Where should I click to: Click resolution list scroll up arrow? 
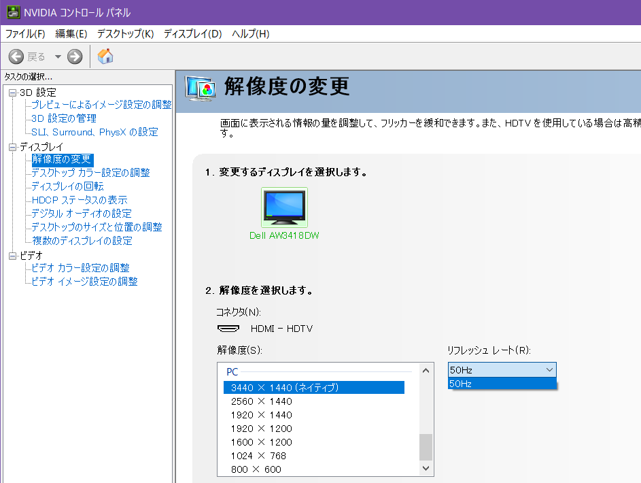[x=426, y=371]
